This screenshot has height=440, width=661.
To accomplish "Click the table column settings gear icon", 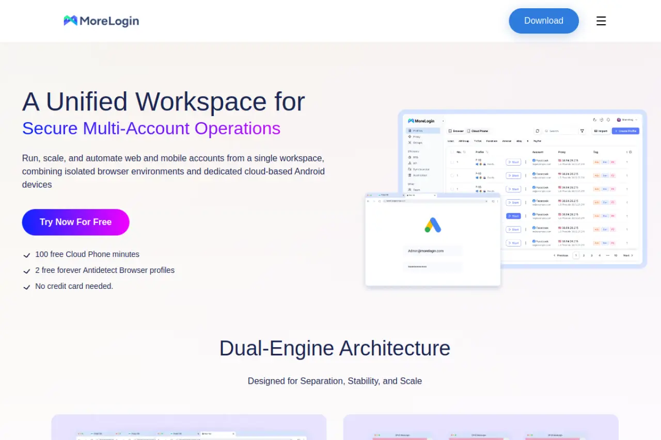I will point(631,152).
